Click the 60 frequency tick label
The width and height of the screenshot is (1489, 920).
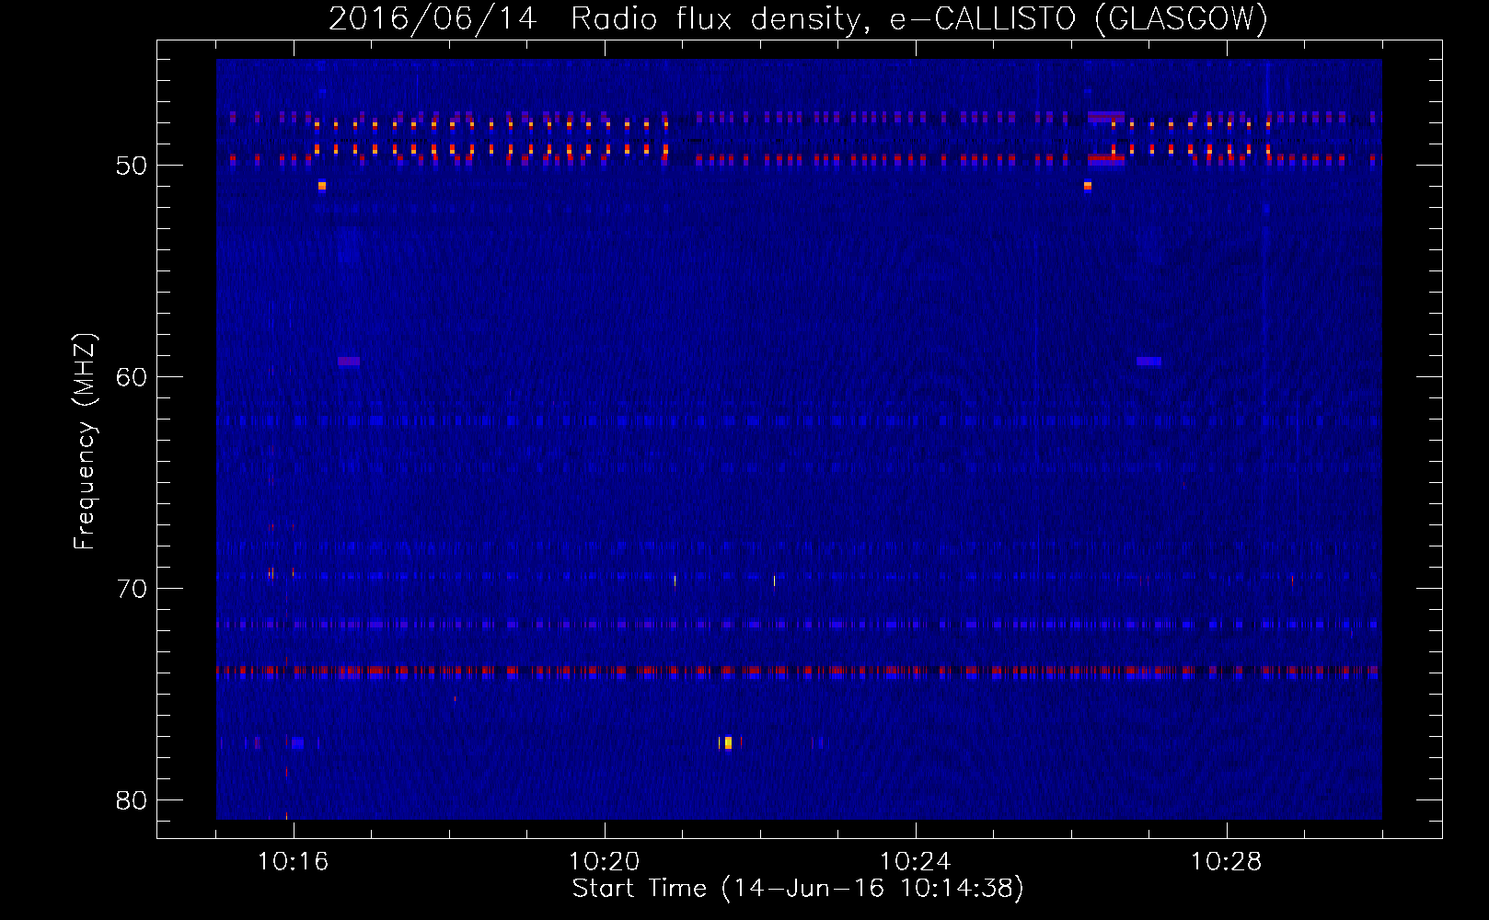[132, 377]
